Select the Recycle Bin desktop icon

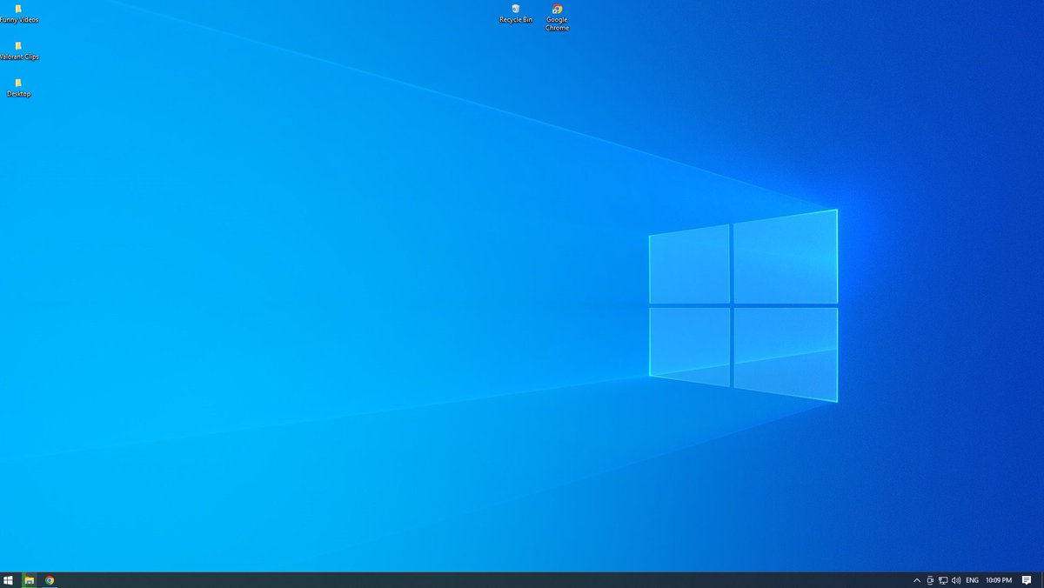coord(516,14)
